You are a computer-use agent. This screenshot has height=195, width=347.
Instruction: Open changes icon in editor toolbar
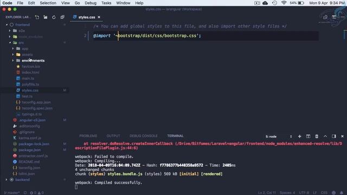pyautogui.click(x=325, y=17)
